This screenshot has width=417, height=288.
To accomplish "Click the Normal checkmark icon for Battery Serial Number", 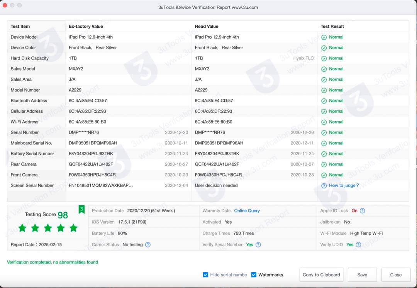I will coord(325,153).
